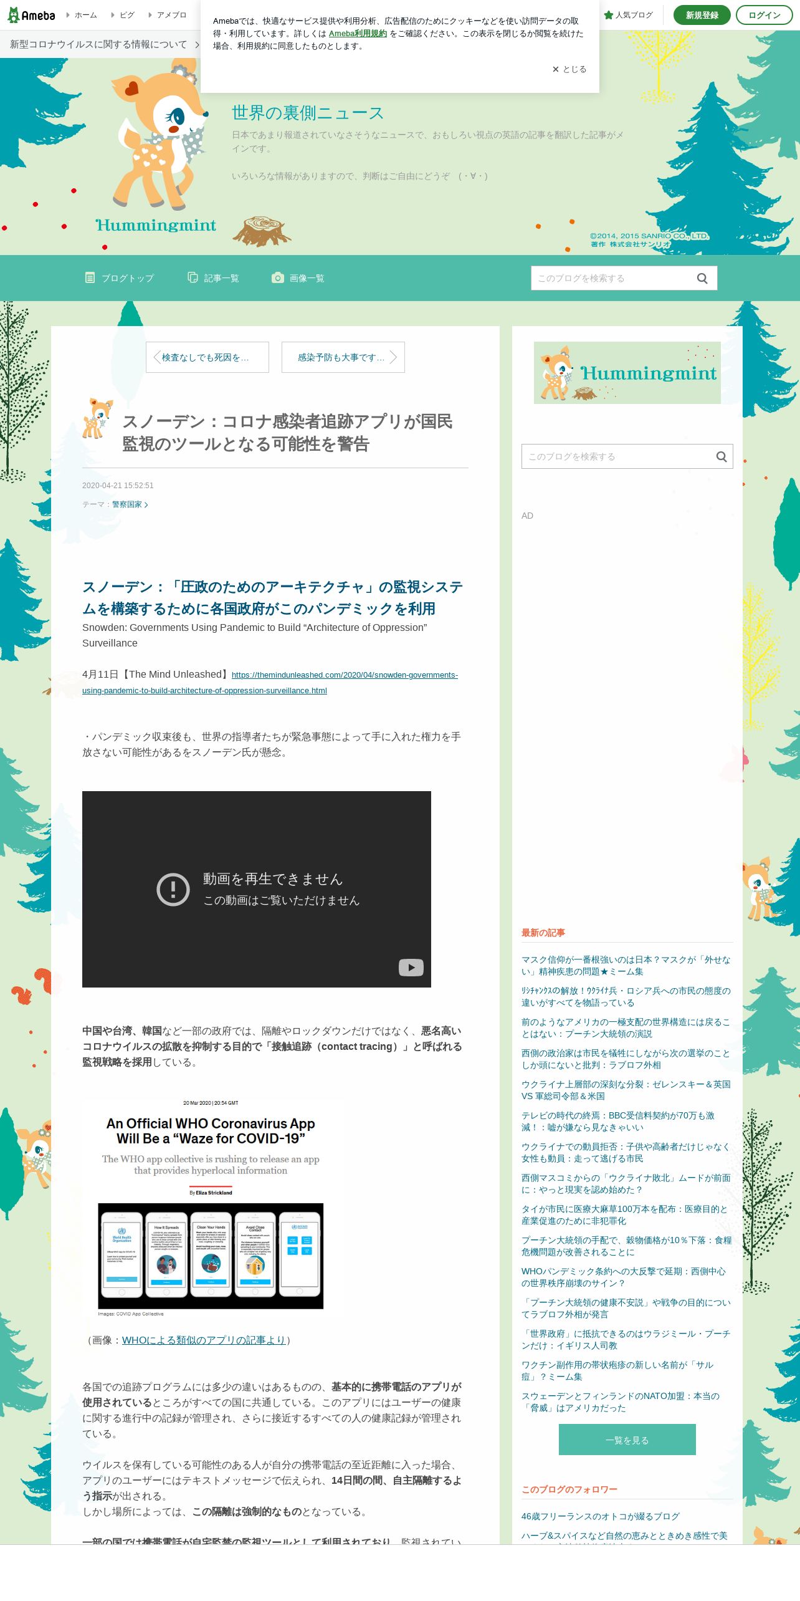800x1601 pixels.
Task: Open article タイが市民に医療大麻草100万本を配布
Action: tap(625, 1215)
